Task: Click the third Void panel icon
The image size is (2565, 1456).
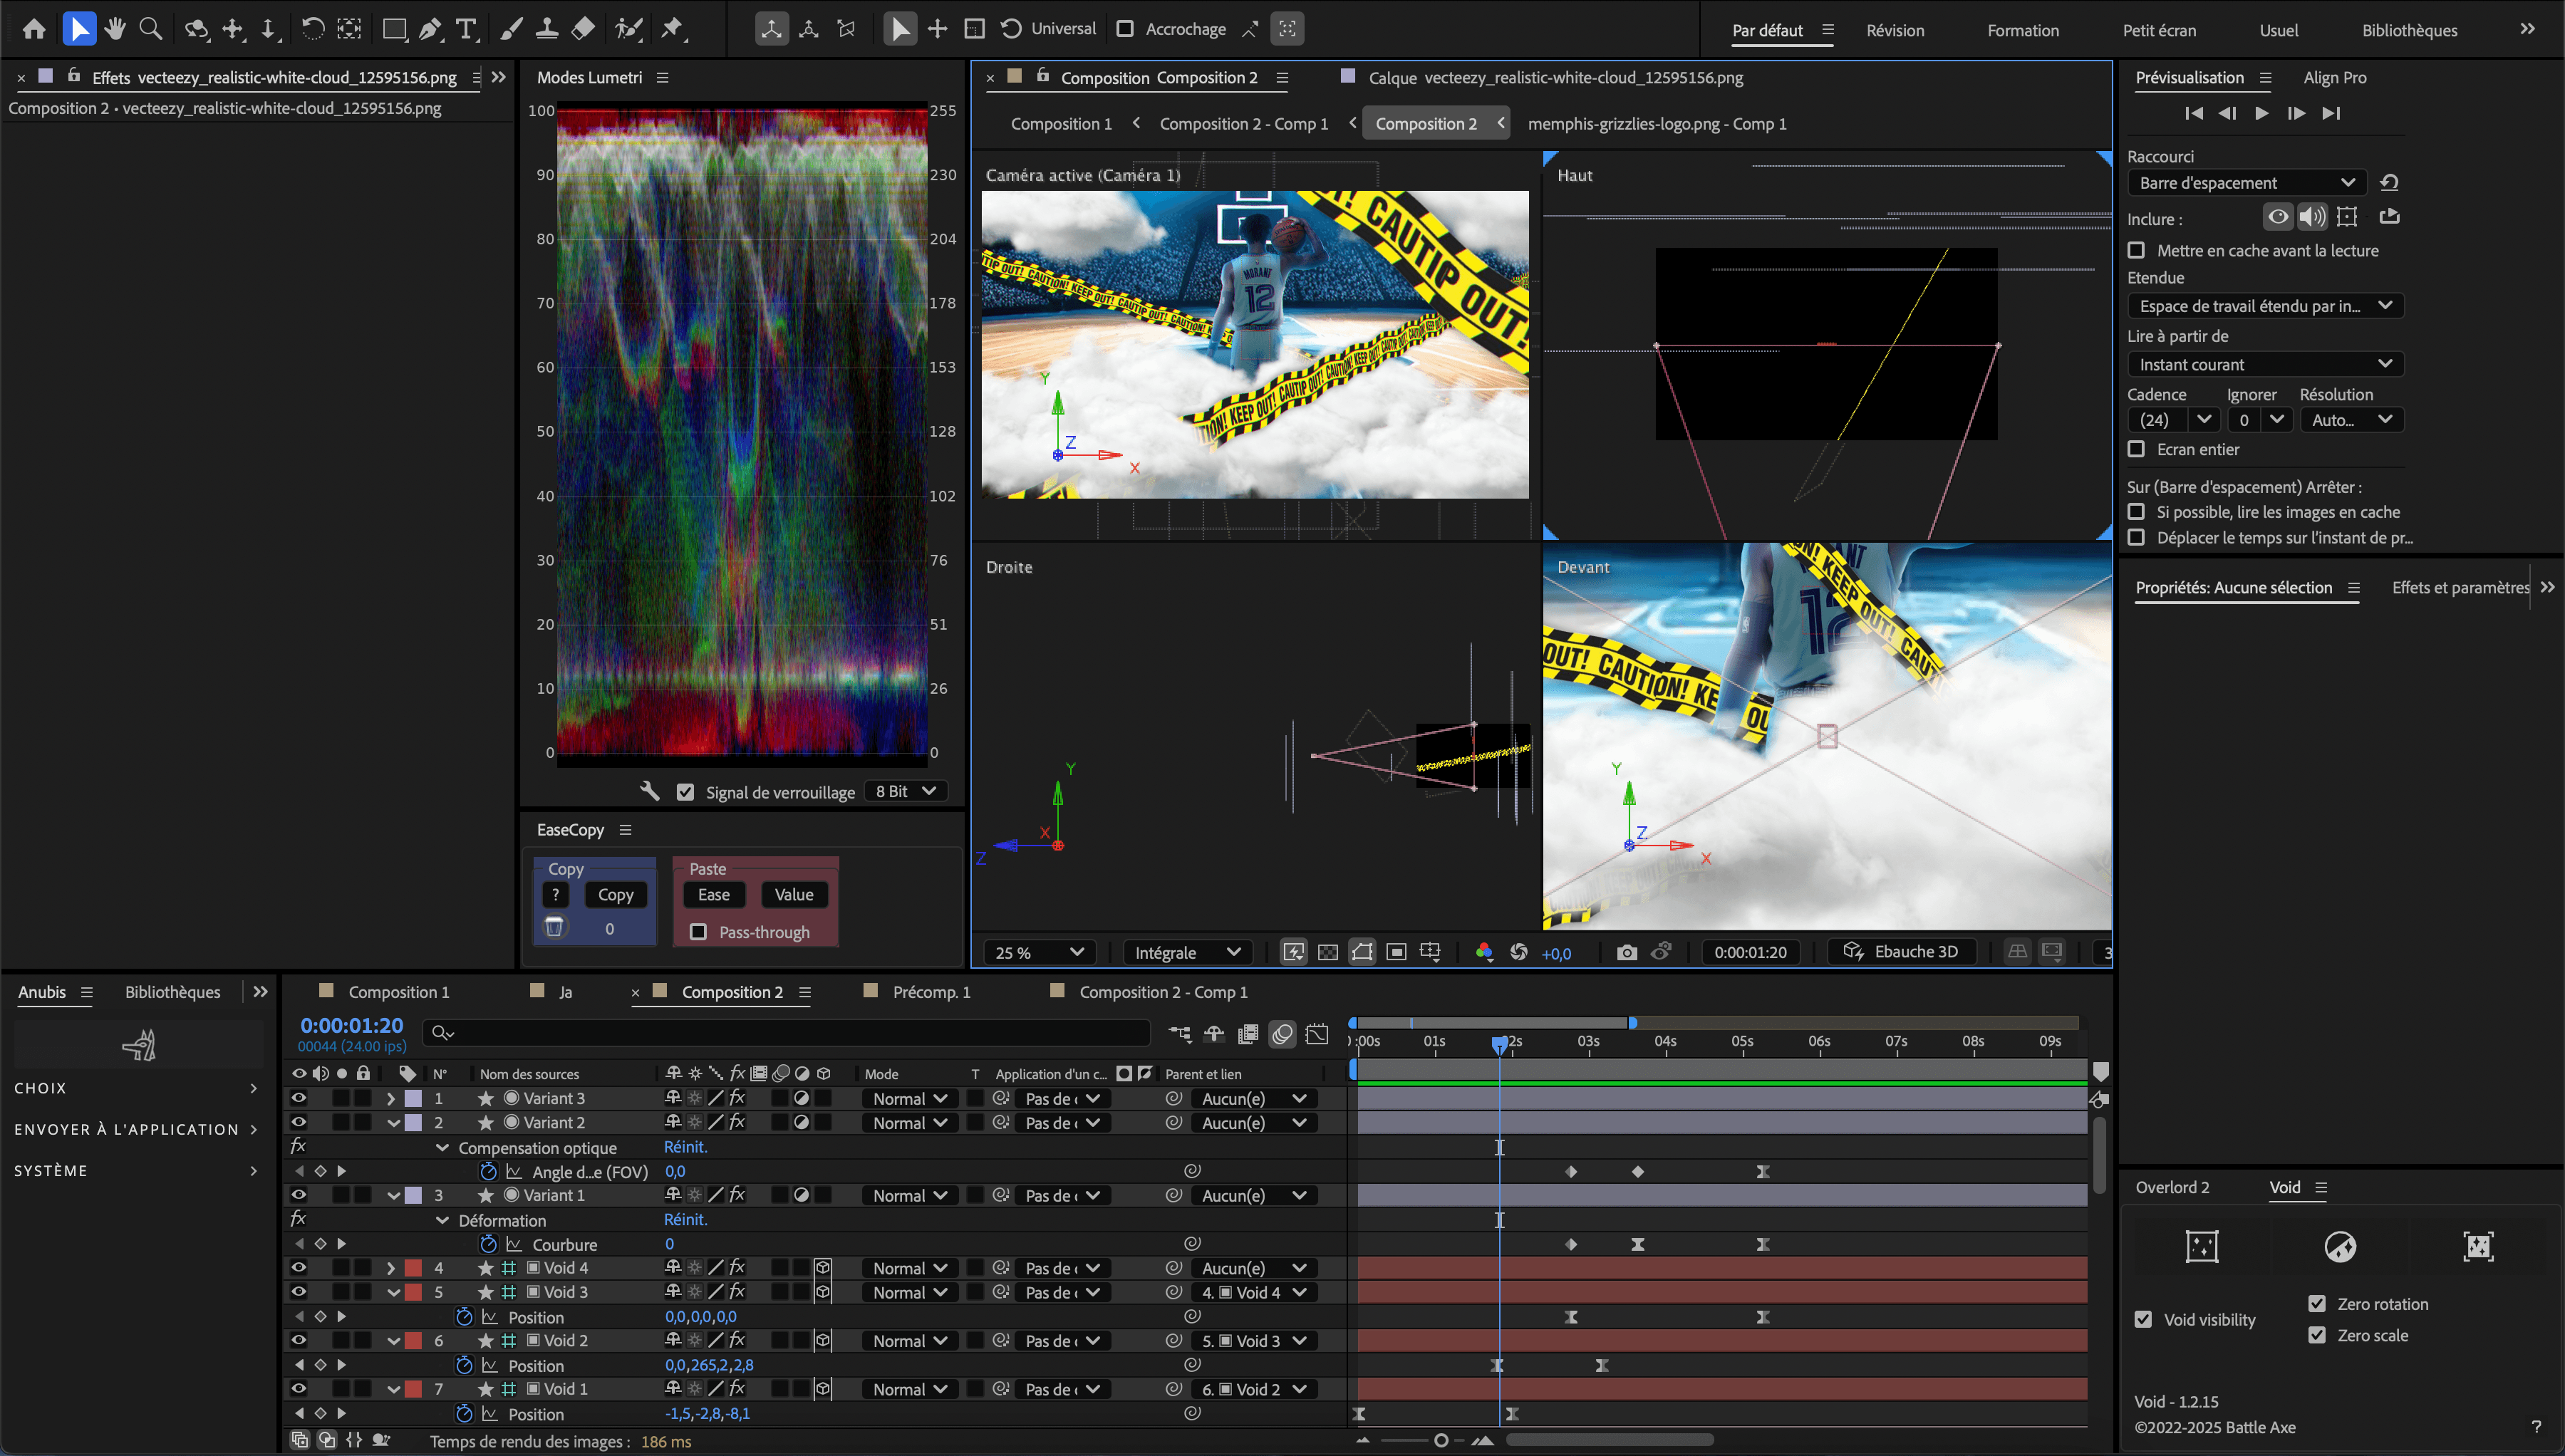Action: tap(2478, 1247)
